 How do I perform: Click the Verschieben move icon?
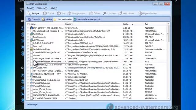pos(120,13)
